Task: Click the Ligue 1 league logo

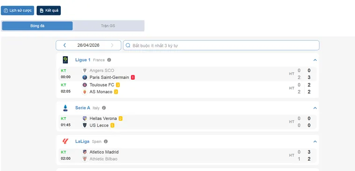Action: 65,60
